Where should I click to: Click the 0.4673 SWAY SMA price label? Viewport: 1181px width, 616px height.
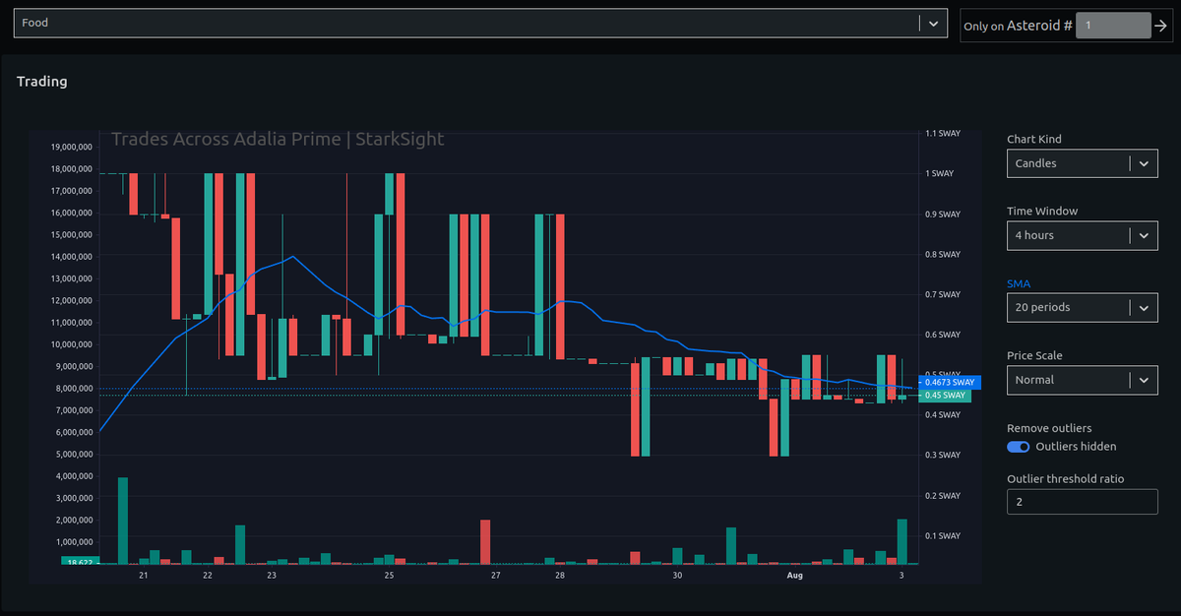coord(950,382)
